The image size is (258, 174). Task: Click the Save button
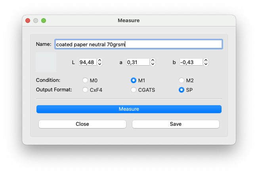click(176, 124)
